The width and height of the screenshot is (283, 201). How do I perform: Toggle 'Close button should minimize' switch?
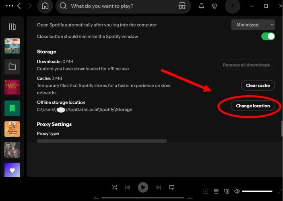[x=268, y=37]
